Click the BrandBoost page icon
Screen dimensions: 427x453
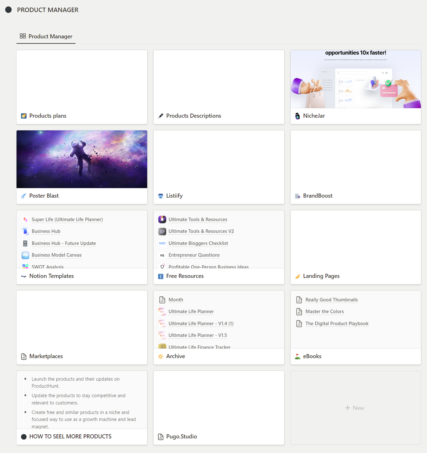298,196
